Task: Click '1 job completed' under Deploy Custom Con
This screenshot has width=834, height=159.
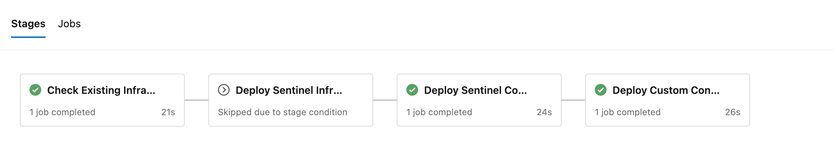Action: tap(628, 112)
